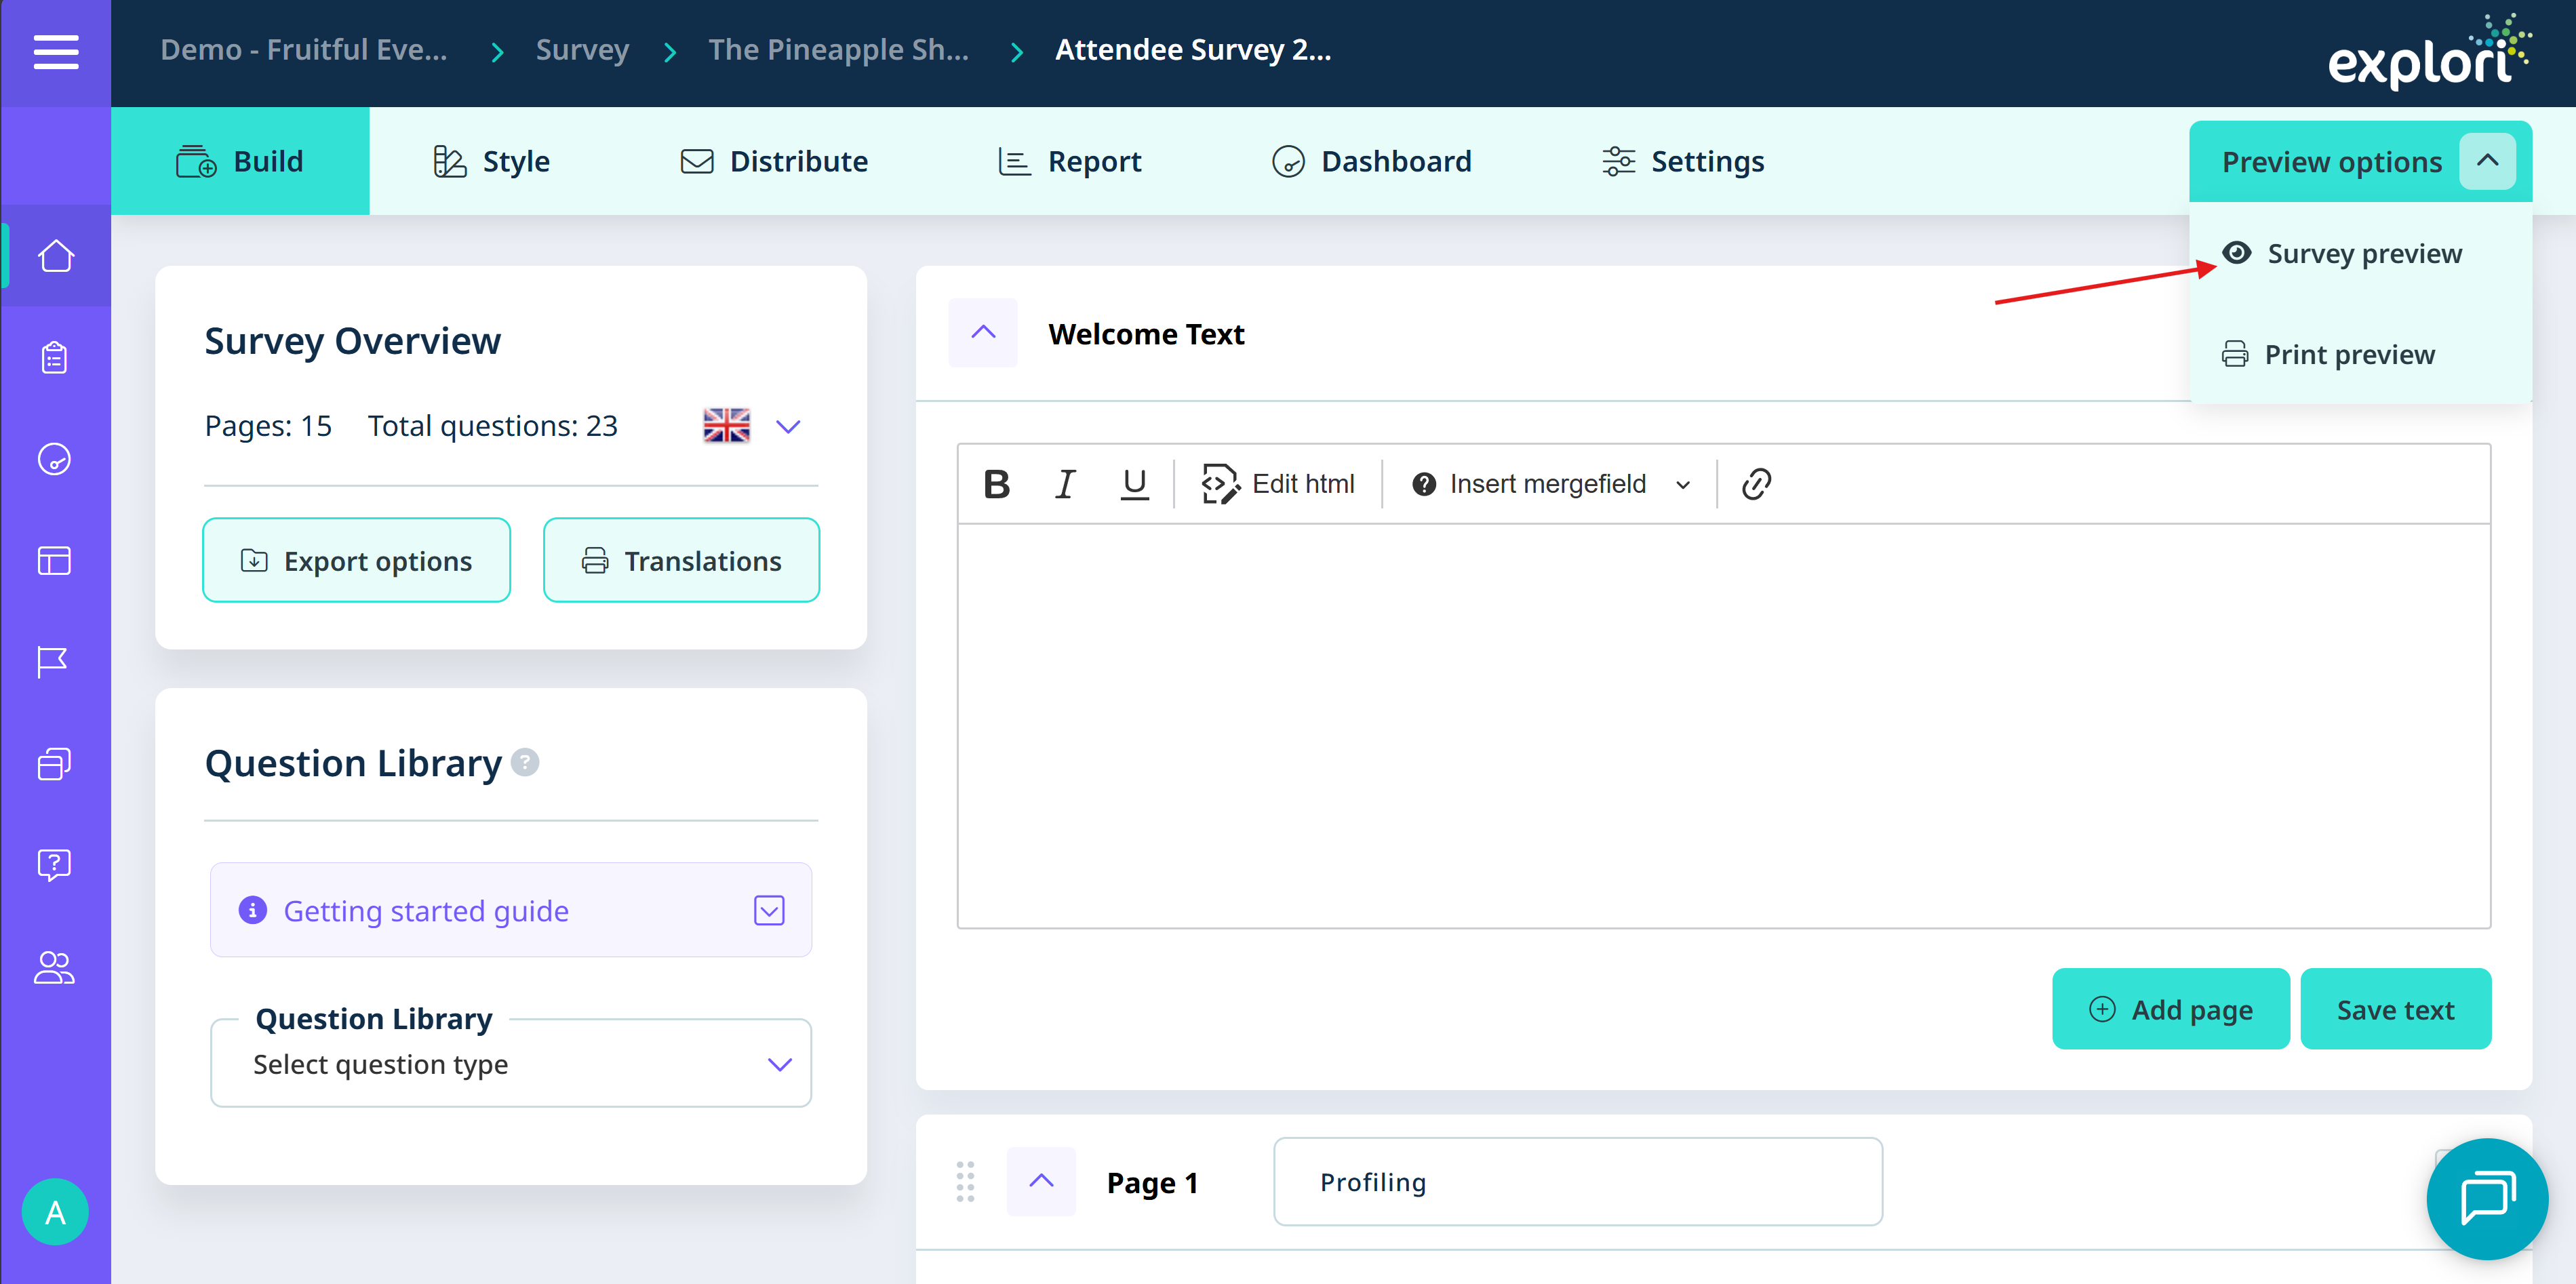Viewport: 2576px width, 1284px height.
Task: Toggle bold formatting in editor
Action: tap(996, 484)
